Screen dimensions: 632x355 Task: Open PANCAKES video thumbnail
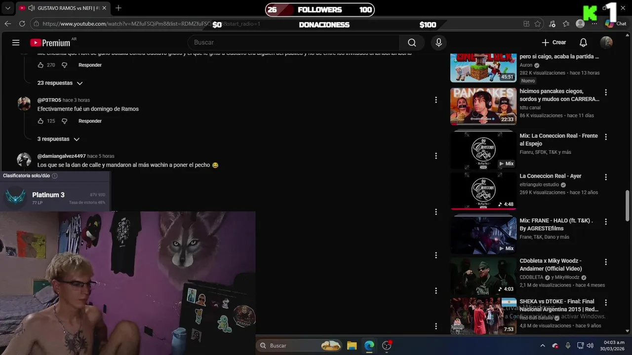tap(483, 106)
